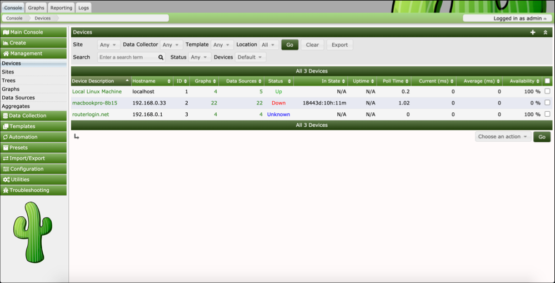The image size is (555, 283).
Task: Click graphs count 22 for macbookpro-8b15
Action: pyautogui.click(x=214, y=103)
